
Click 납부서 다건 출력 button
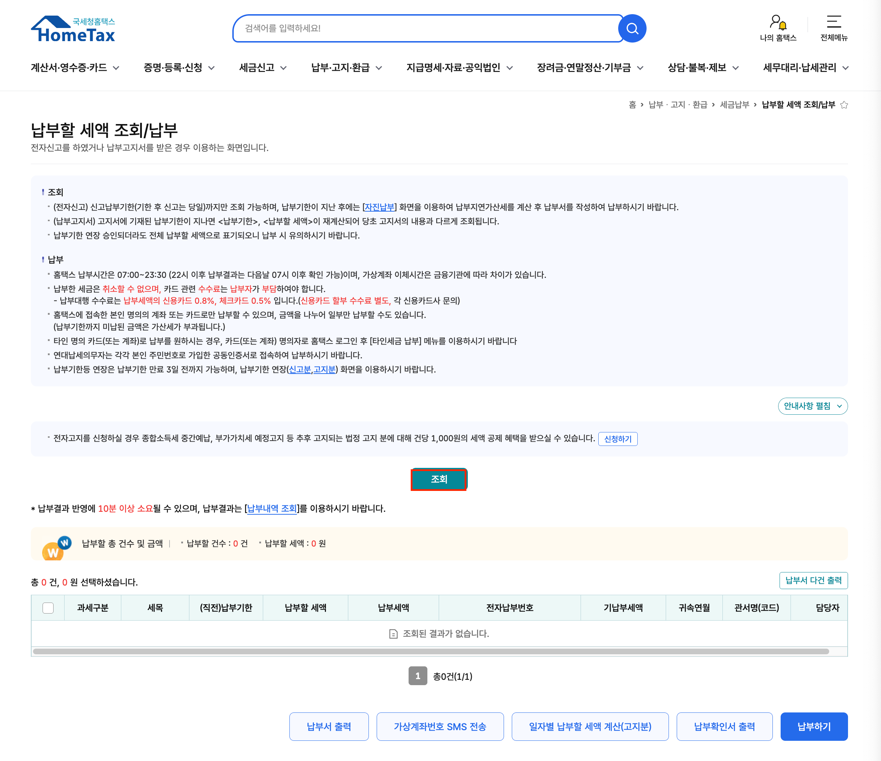(x=813, y=581)
